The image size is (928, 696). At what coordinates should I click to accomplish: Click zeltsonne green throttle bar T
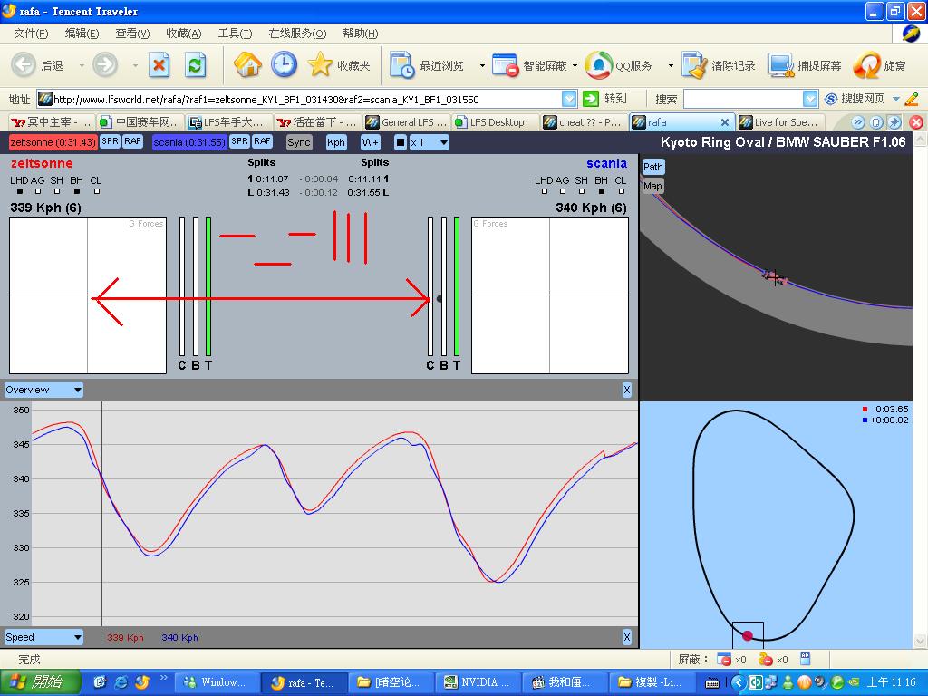pyautogui.click(x=208, y=286)
